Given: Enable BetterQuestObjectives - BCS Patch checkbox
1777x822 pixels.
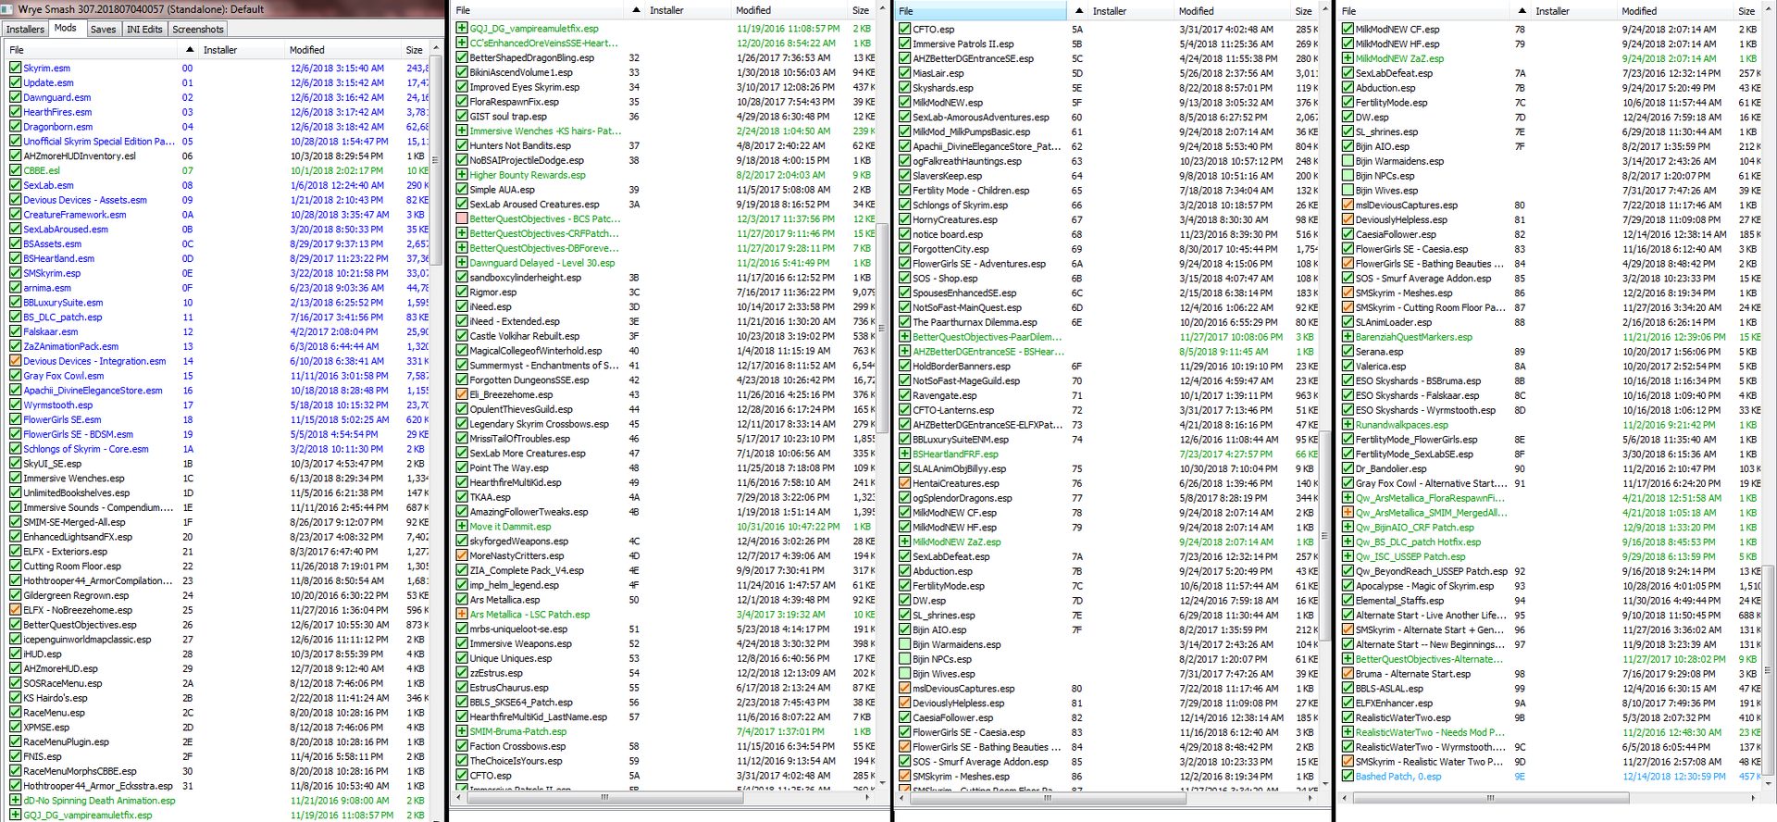Looking at the screenshot, I should point(462,218).
